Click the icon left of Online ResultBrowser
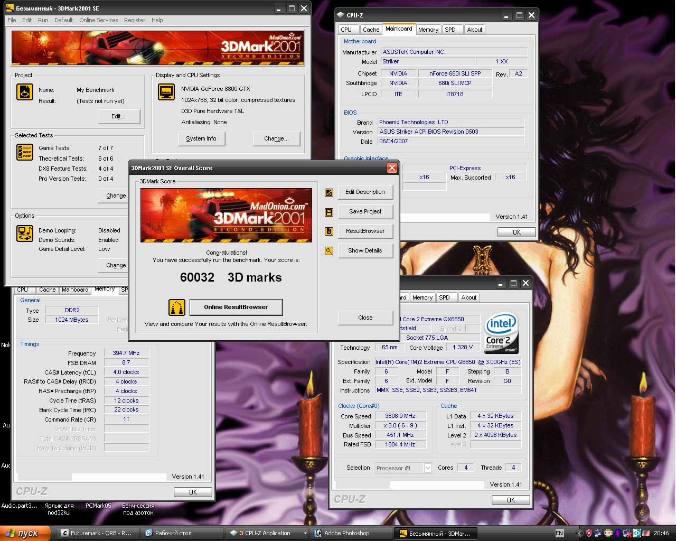This screenshot has width=676, height=541. click(x=177, y=307)
